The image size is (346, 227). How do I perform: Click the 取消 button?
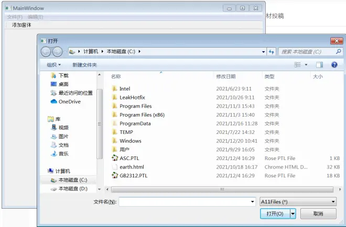(318, 213)
